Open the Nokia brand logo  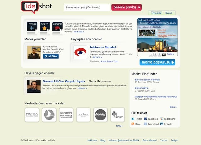32,115
